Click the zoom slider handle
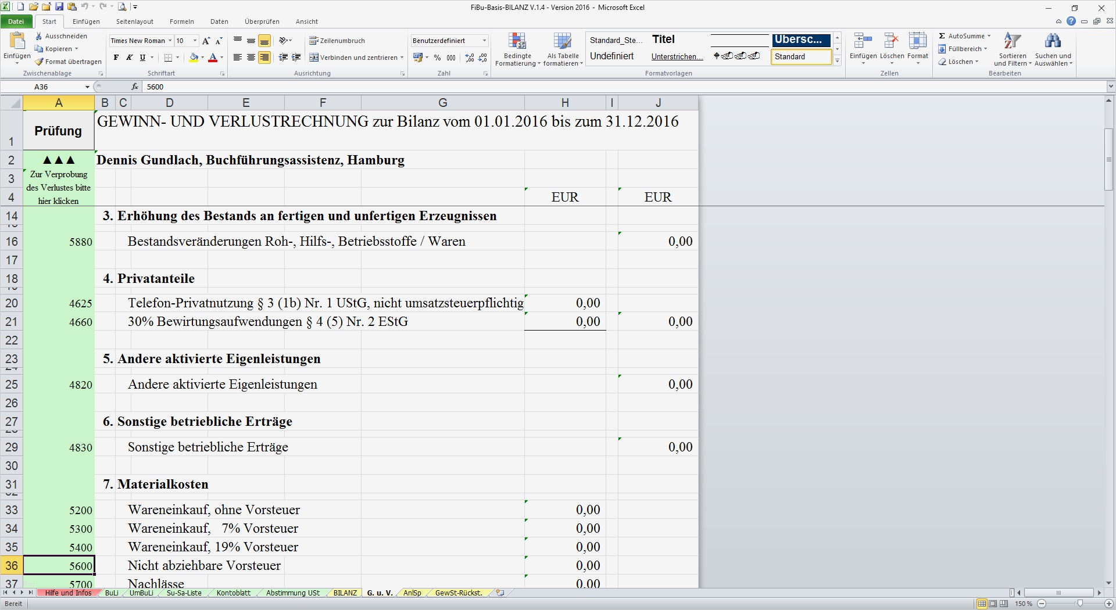The height and width of the screenshot is (610, 1116). click(x=1080, y=604)
